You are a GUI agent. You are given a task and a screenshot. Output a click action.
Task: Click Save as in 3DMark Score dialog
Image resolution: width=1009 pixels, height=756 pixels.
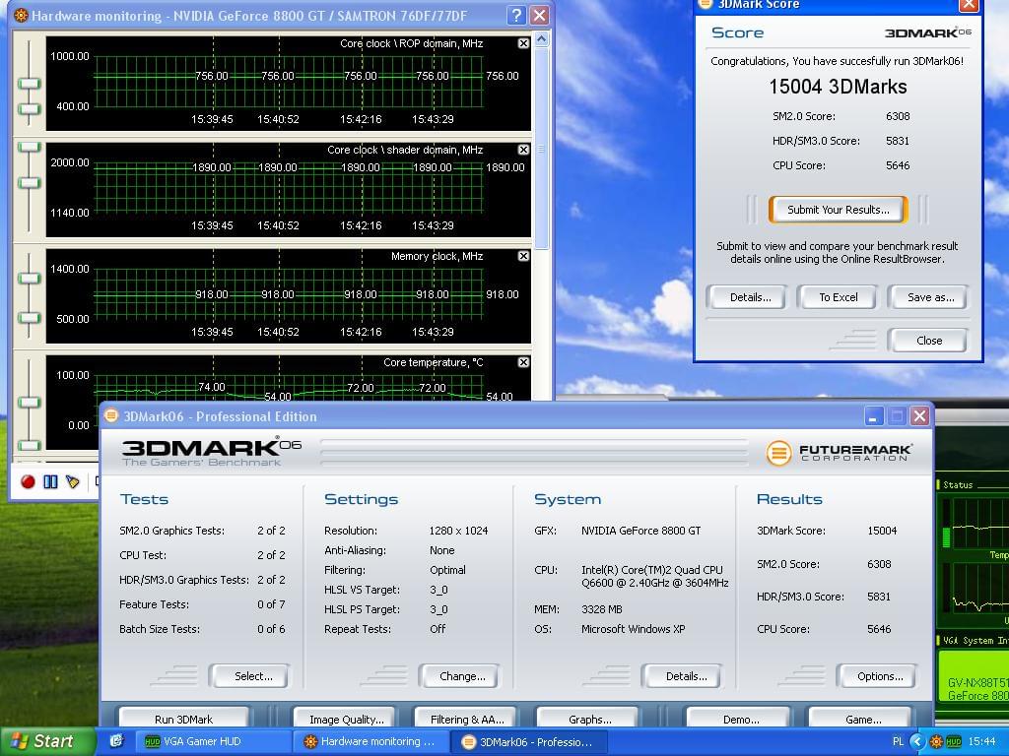(930, 297)
